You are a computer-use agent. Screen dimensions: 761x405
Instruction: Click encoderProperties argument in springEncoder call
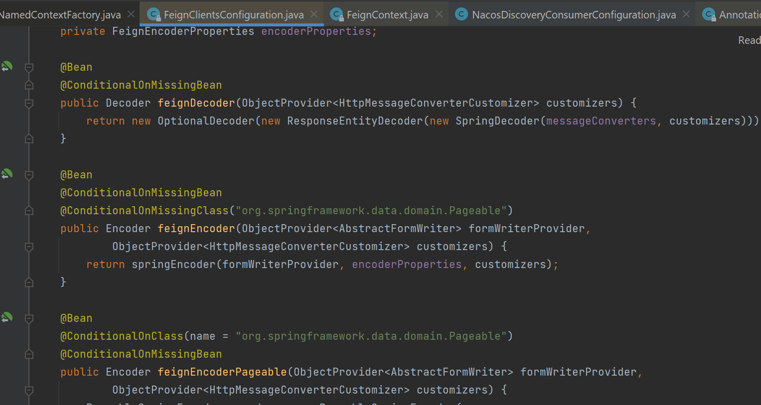pyautogui.click(x=407, y=265)
